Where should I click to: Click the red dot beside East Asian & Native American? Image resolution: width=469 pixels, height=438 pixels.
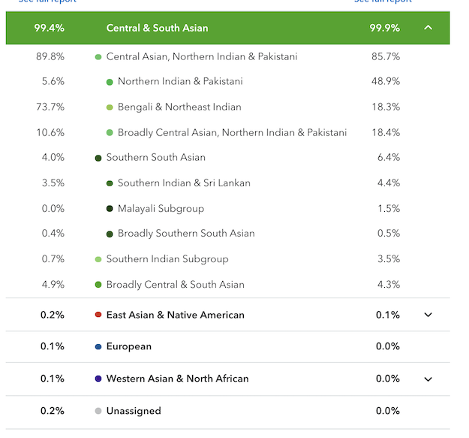(98, 315)
